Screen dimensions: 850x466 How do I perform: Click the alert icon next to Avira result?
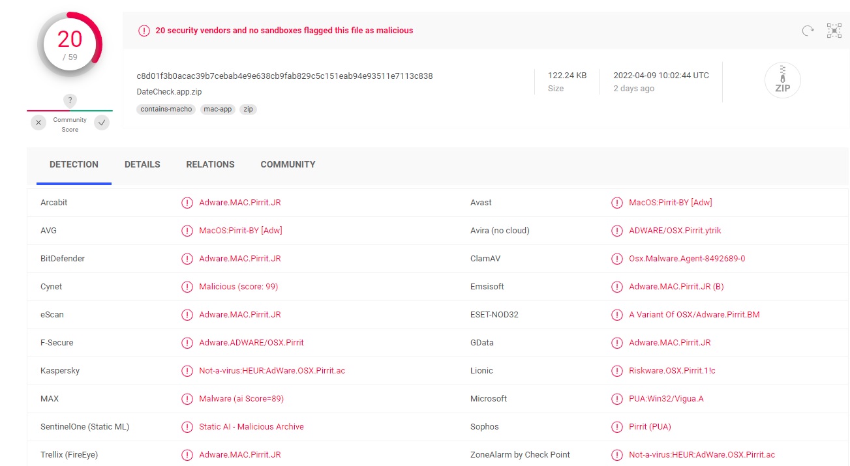(617, 231)
